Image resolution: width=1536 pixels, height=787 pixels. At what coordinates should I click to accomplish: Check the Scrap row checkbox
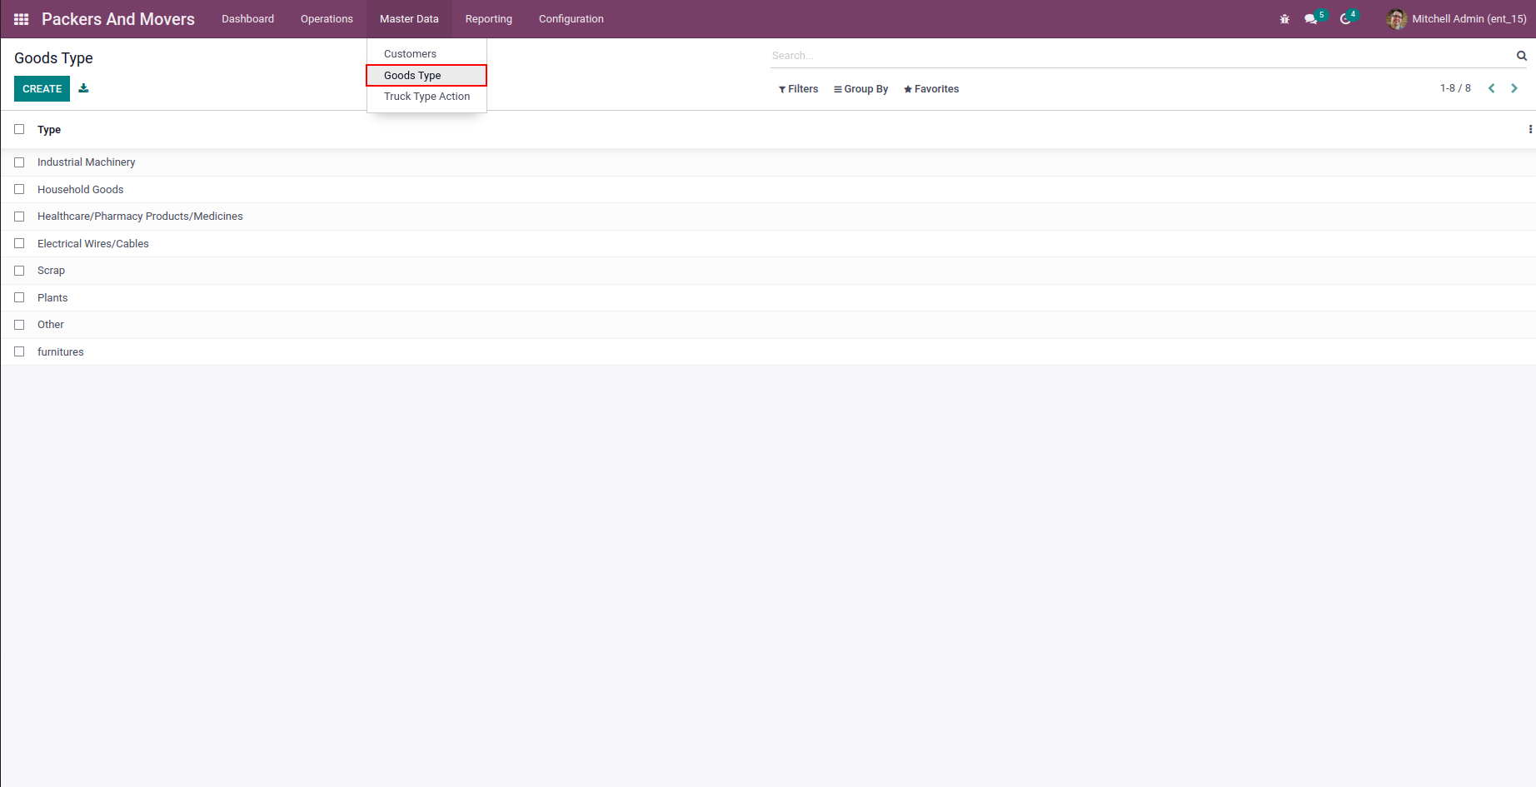(19, 271)
